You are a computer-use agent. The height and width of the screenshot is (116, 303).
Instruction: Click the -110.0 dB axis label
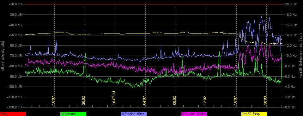click(x=15, y=97)
